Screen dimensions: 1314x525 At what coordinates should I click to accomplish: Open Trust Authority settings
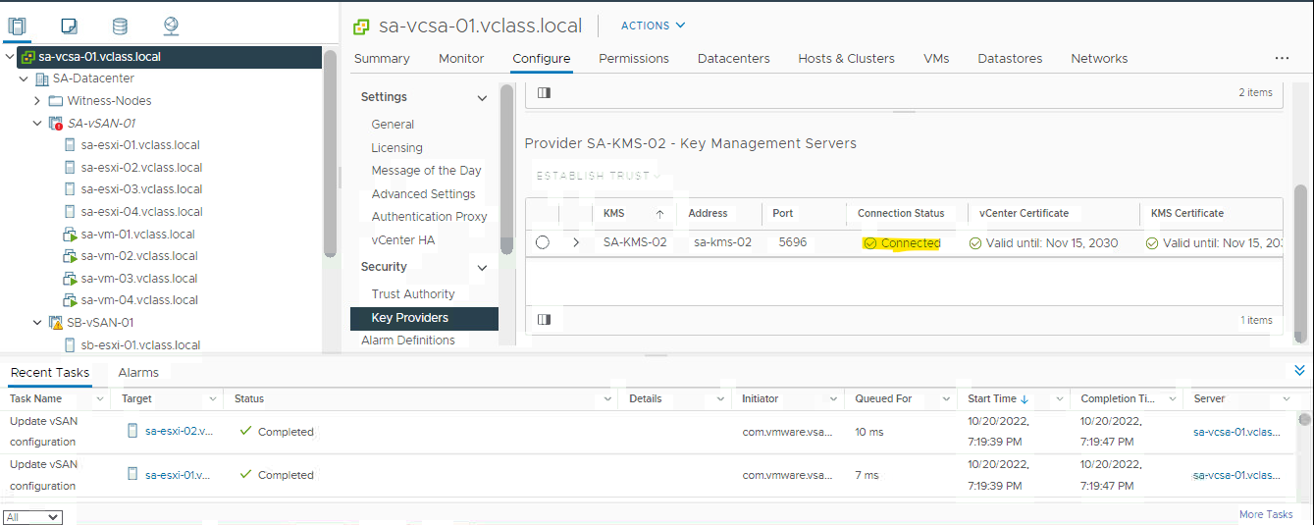tap(413, 294)
